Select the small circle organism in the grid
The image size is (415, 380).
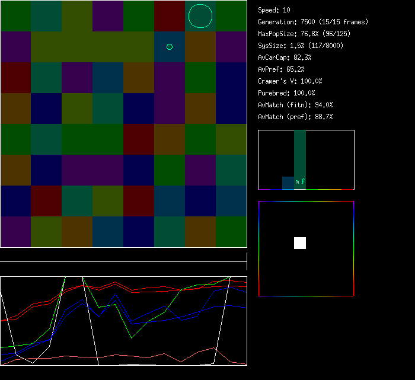[x=170, y=47]
